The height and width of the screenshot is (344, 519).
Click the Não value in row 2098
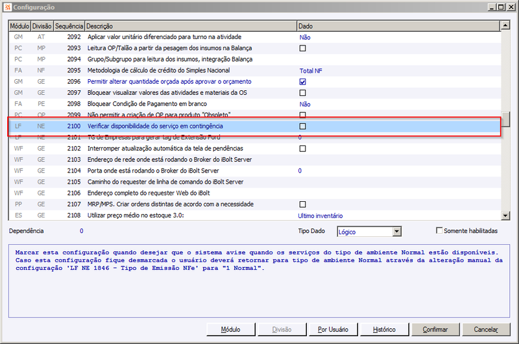(x=305, y=104)
